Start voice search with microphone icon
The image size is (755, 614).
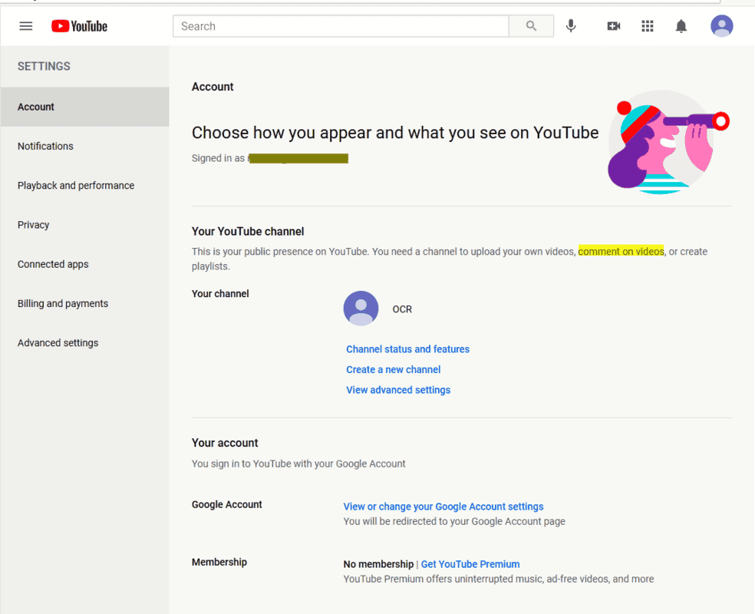click(x=571, y=26)
